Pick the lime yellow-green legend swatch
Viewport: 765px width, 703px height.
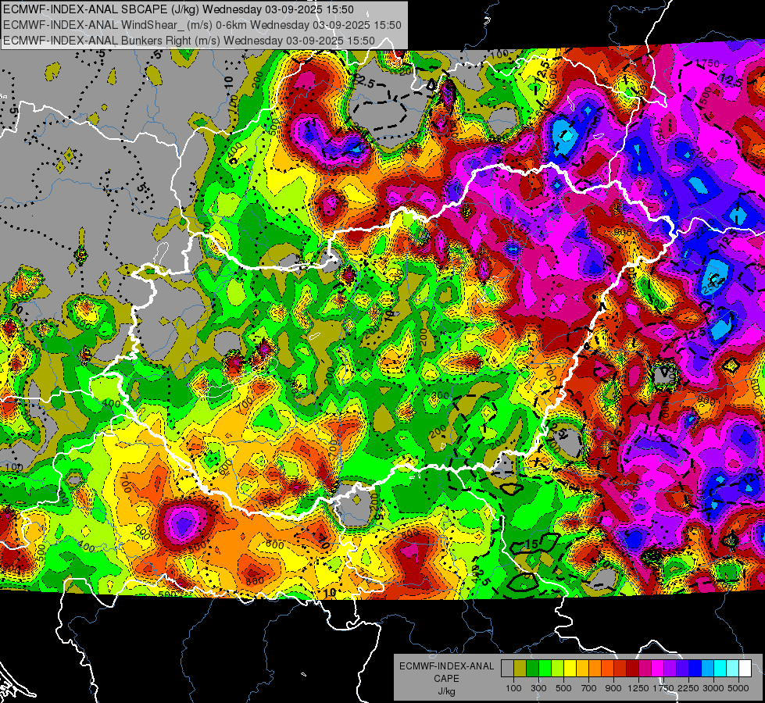click(x=557, y=669)
